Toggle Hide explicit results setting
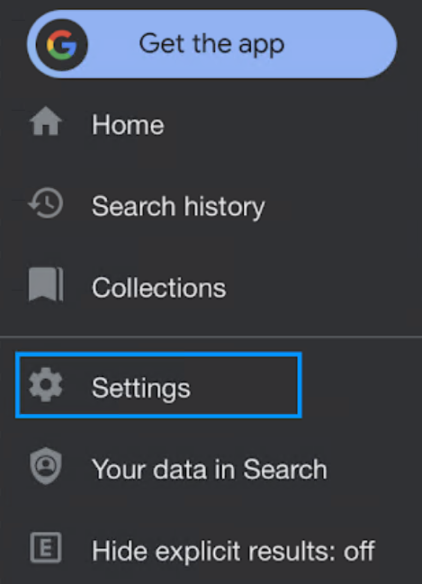Screen dimensions: 422x584 pos(211,550)
